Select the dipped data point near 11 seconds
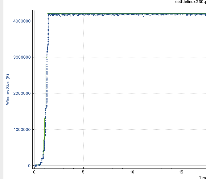206x179 pixels. [144, 16]
